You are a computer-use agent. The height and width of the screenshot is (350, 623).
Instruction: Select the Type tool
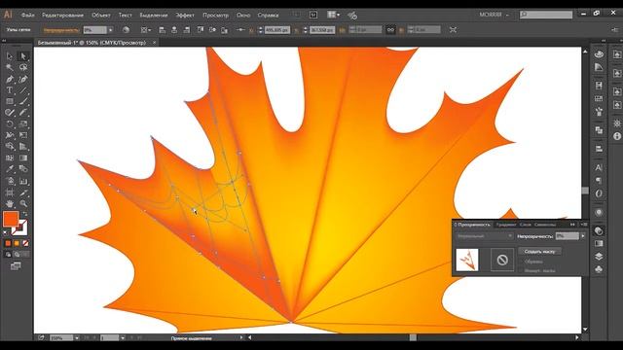tap(10, 90)
